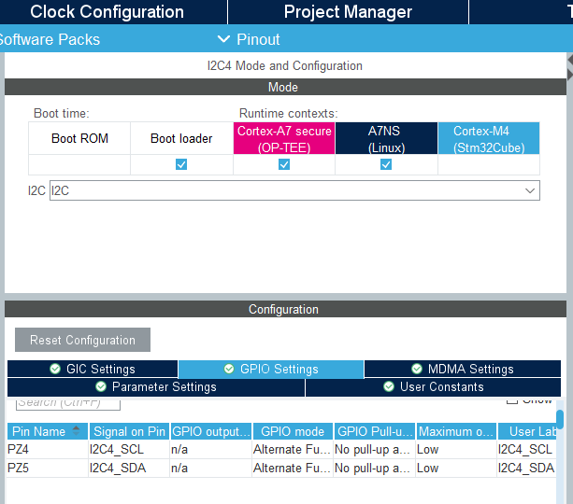This screenshot has height=504, width=573.
Task: Open User Constants tab
Action: coord(433,386)
